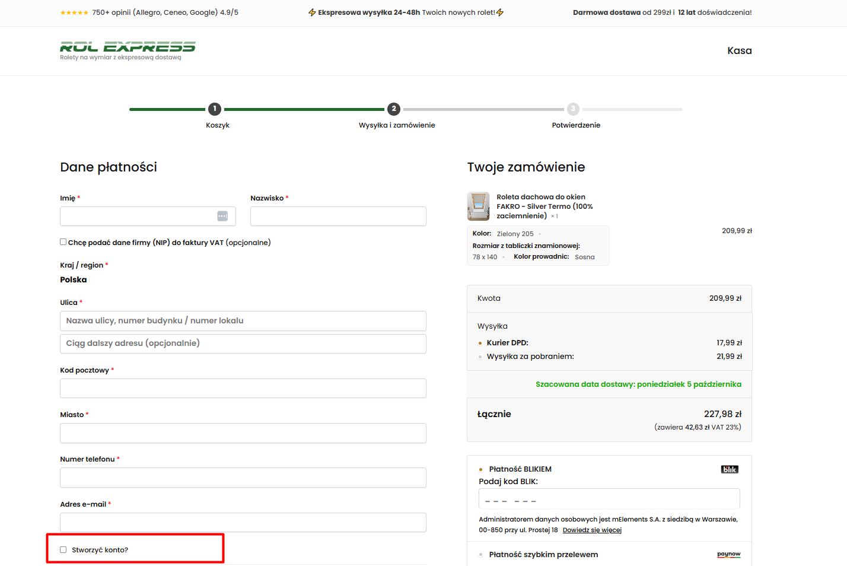Click the Roleta dachowa FAKRO product name
Screen dimensions: 847x566
544,206
